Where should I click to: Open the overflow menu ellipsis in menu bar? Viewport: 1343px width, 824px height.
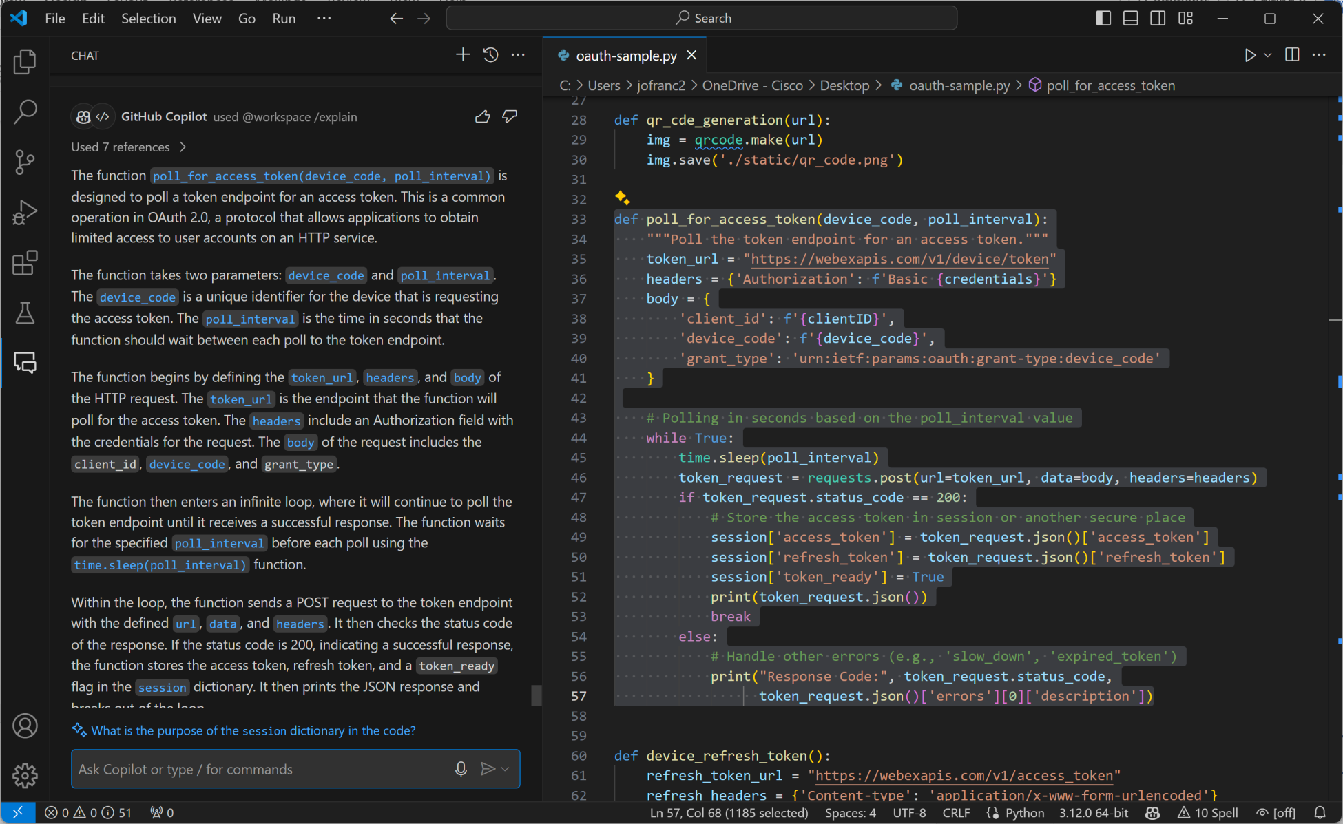click(324, 19)
